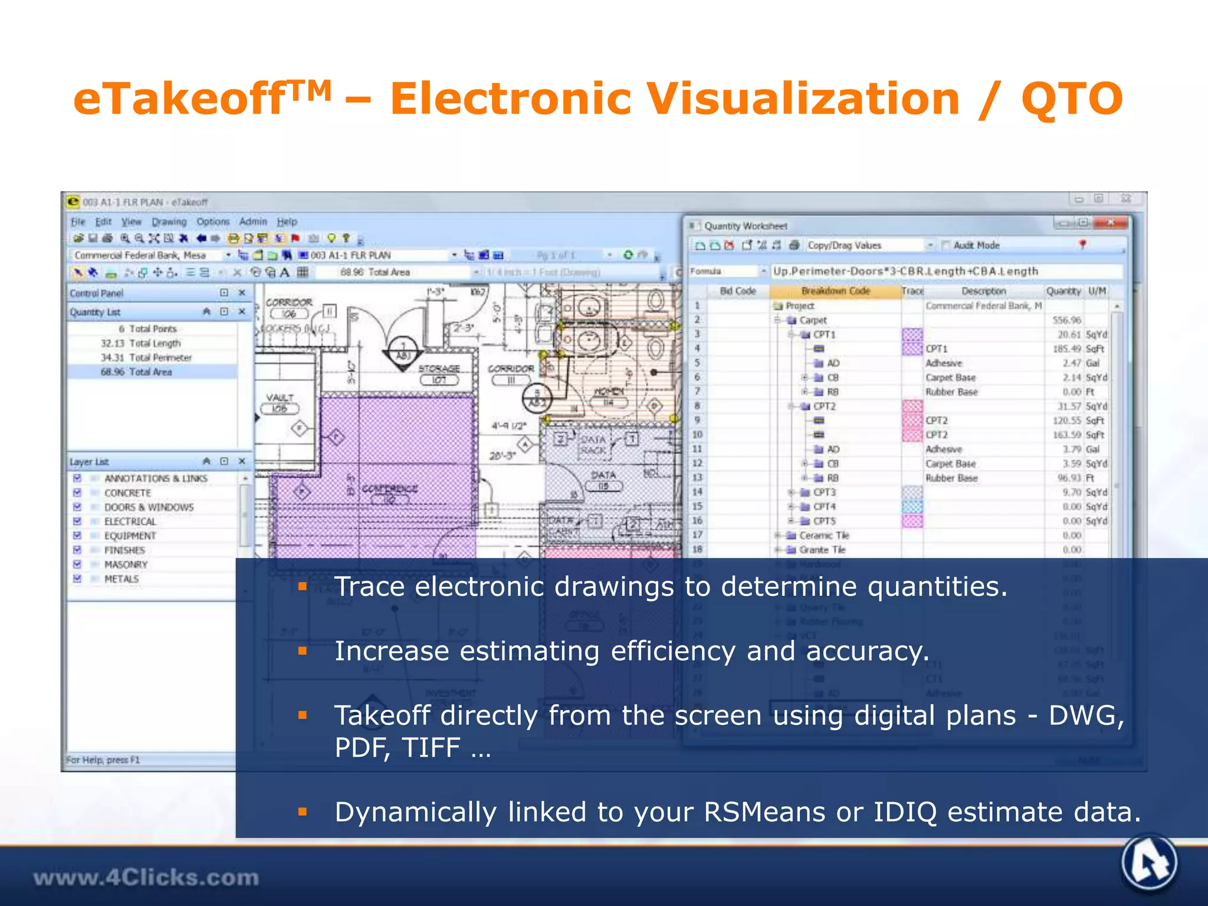Click the print icon in main toolbar
The width and height of the screenshot is (1208, 906).
(x=107, y=238)
